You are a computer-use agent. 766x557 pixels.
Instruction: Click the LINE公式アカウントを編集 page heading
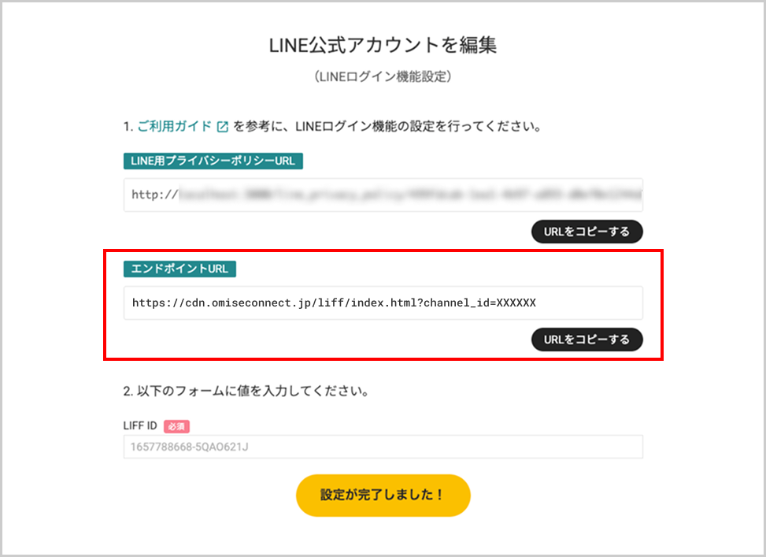pos(383,45)
